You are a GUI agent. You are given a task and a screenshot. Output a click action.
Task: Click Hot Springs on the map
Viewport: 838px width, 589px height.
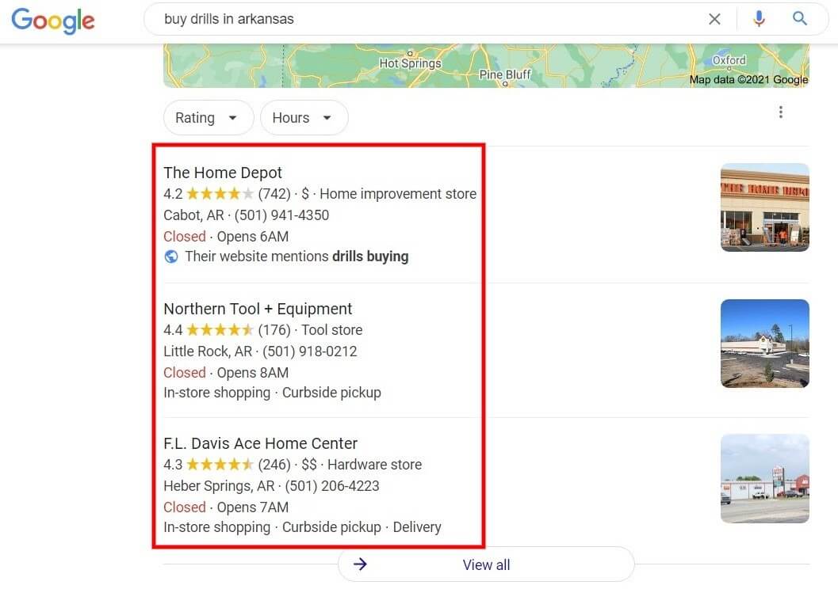point(410,63)
